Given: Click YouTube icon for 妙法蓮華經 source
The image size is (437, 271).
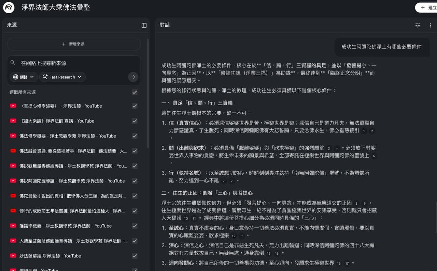Looking at the screenshot, I should click(x=13, y=256).
